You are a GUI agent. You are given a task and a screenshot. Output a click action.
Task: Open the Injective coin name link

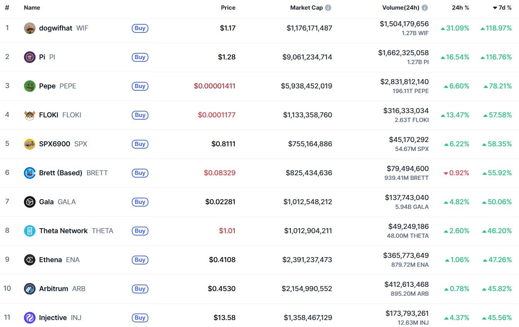coord(53,318)
